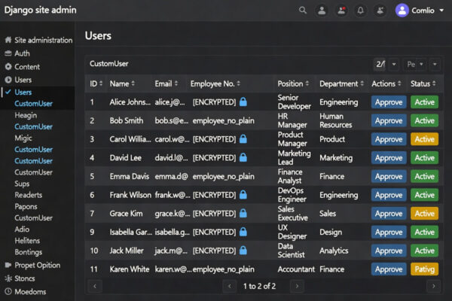Click the Data Scientist position cell
Screen dimensions: 452x301
[x=291, y=251]
